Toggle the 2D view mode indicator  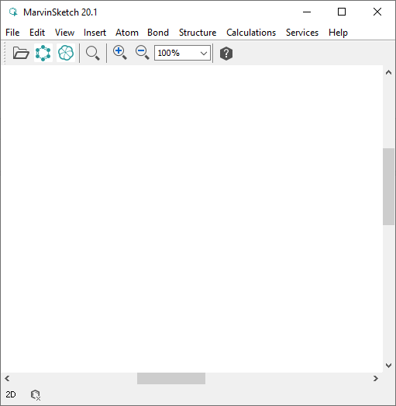pos(11,394)
